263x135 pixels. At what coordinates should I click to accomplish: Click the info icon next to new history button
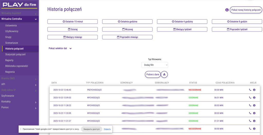(x=227, y=10)
